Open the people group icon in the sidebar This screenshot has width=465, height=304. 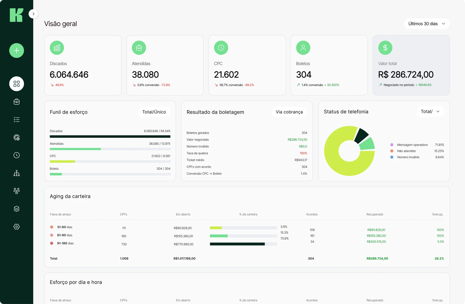click(x=17, y=191)
